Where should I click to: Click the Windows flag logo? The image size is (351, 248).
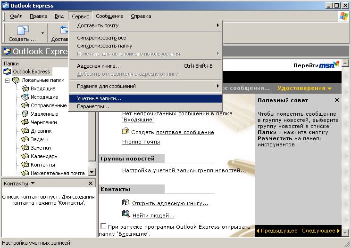pyautogui.click(x=344, y=16)
